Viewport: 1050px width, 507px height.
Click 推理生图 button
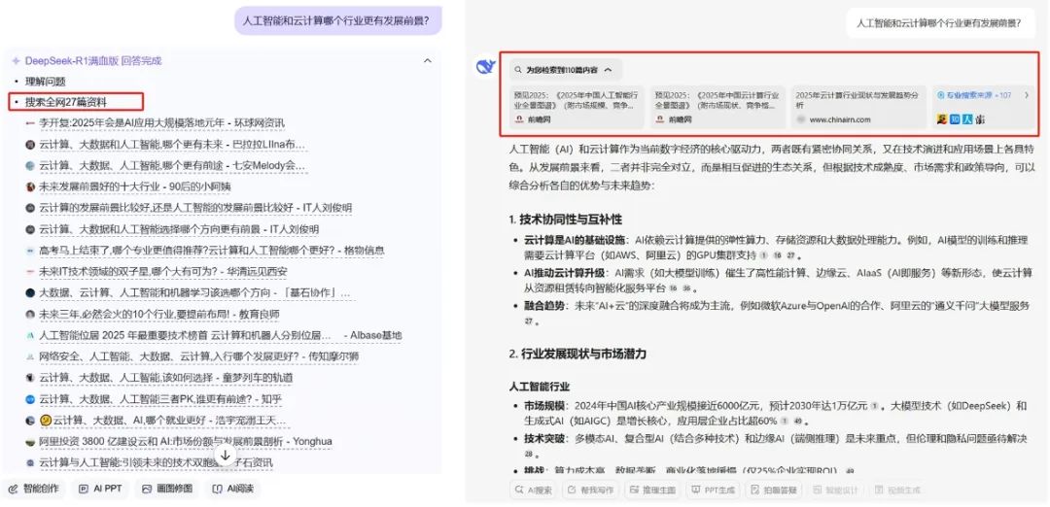click(x=652, y=490)
